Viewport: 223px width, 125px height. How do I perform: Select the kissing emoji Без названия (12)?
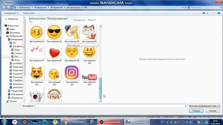coord(54,74)
